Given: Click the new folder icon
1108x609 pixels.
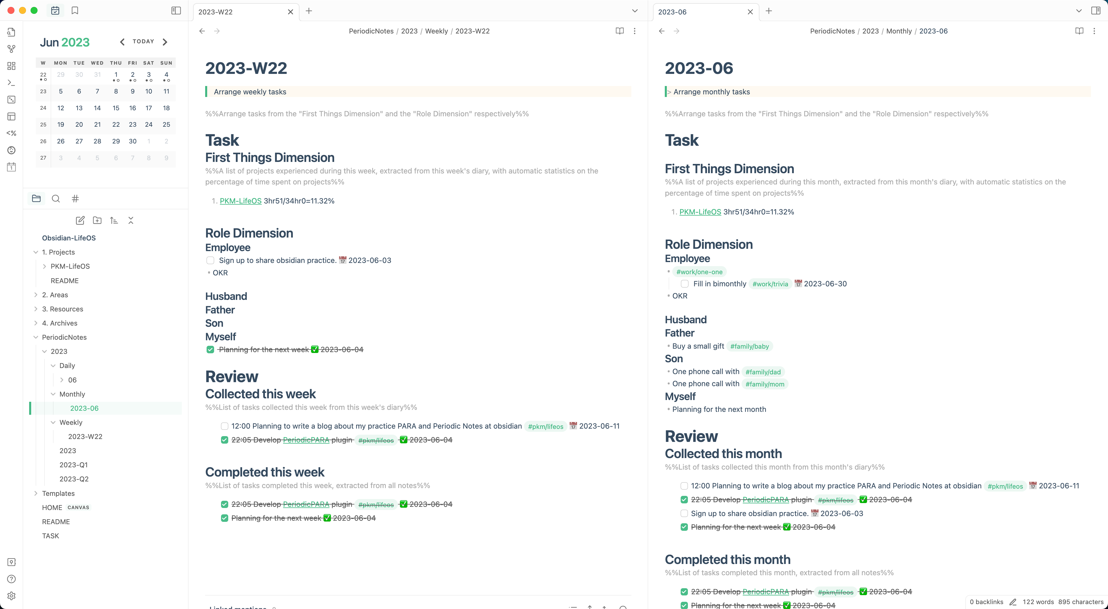Looking at the screenshot, I should (x=97, y=220).
